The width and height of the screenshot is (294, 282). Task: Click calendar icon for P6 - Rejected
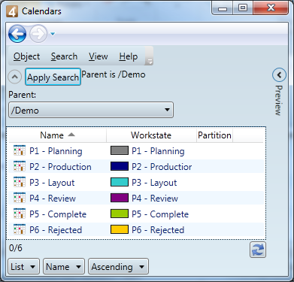pos(20,229)
